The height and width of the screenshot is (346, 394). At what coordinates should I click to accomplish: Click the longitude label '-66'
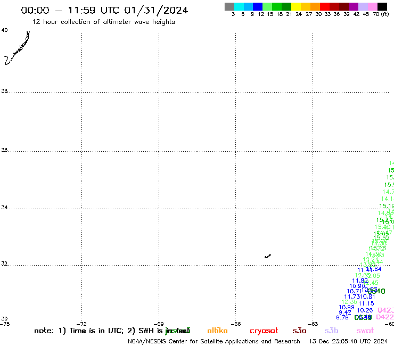click(x=236, y=324)
